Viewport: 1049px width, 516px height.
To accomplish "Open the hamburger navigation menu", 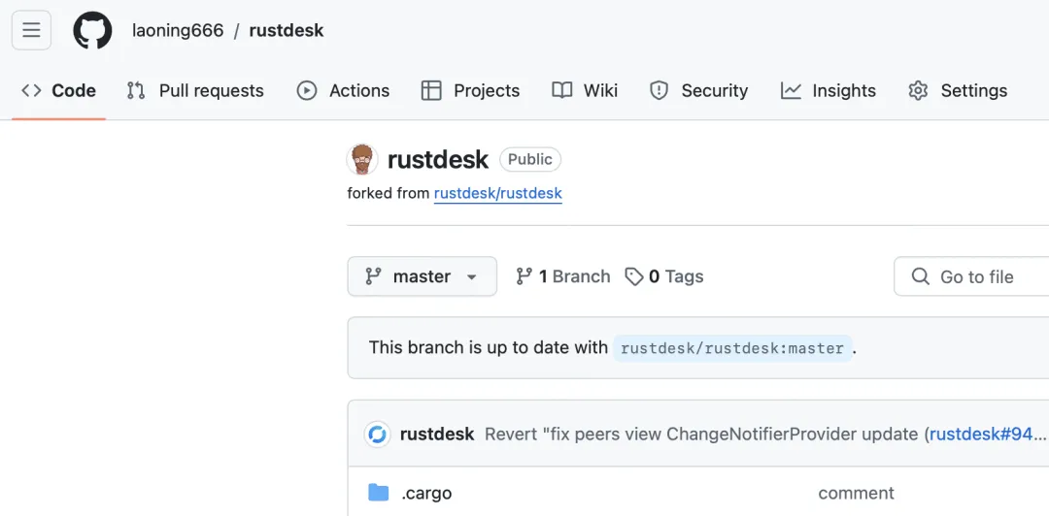I will [x=31, y=30].
